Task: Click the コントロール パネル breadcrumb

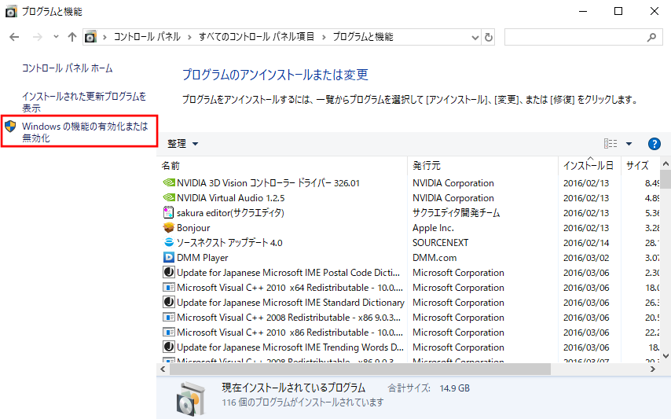Action: 147,37
